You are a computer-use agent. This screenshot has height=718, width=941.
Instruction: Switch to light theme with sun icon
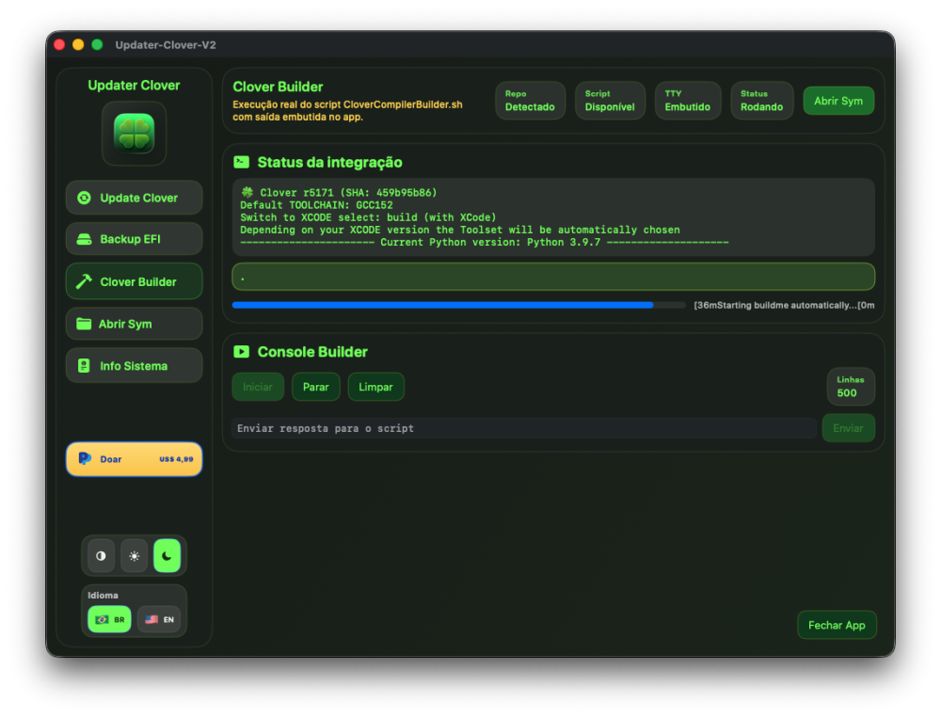(134, 556)
